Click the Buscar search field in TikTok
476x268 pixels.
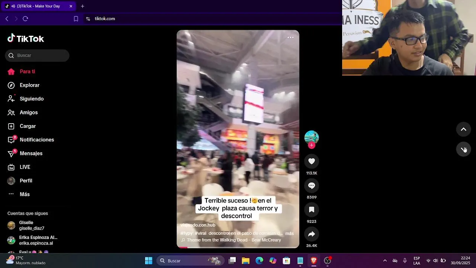point(37,55)
